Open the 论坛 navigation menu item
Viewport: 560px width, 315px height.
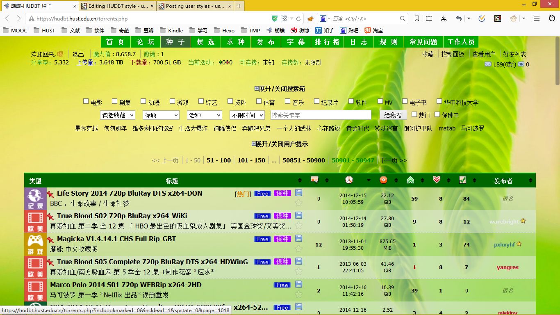146,42
